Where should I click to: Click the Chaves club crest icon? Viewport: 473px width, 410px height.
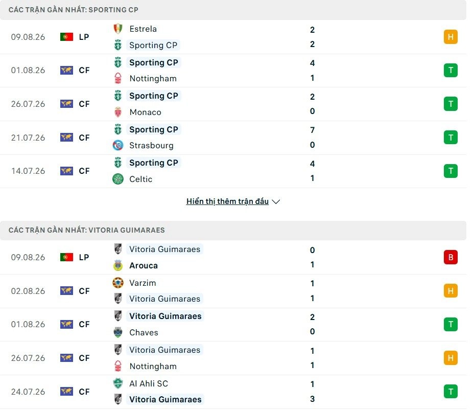tap(118, 332)
